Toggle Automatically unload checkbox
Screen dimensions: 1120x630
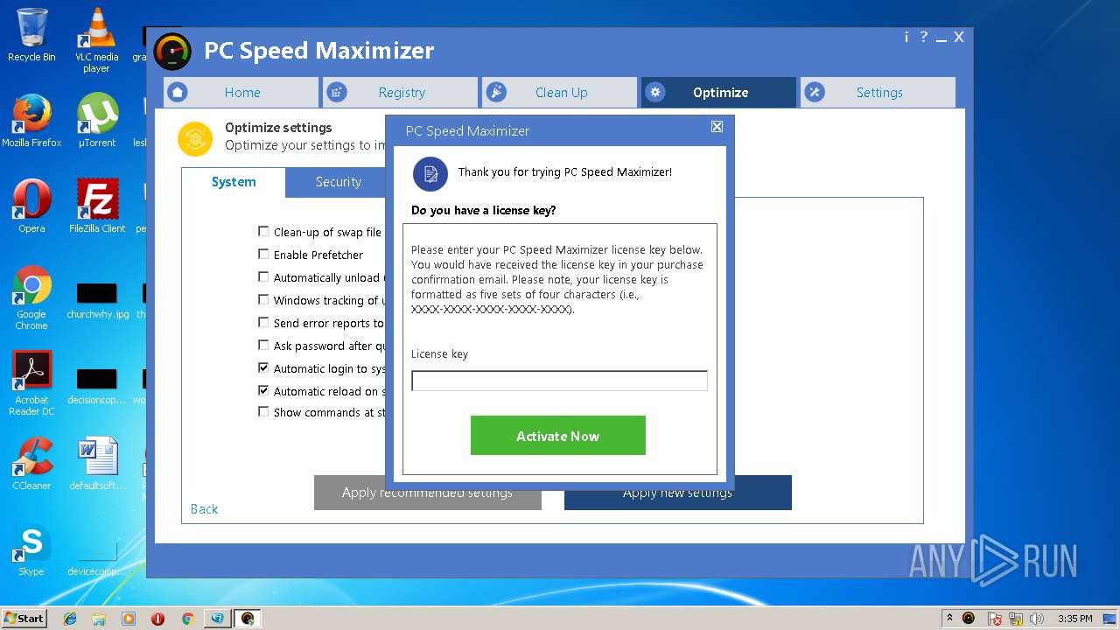pos(263,276)
